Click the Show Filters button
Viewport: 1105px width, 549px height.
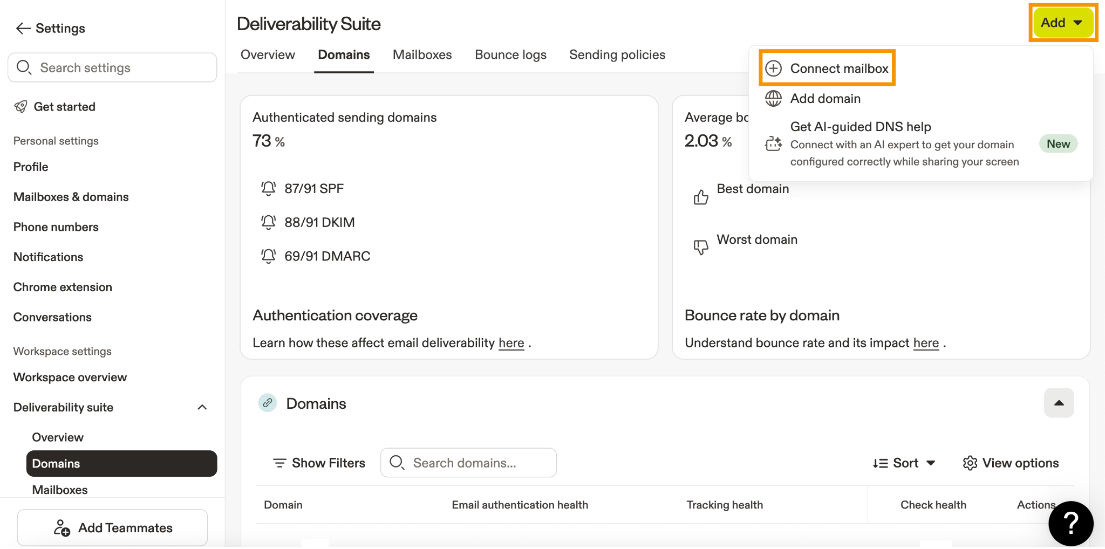(319, 463)
